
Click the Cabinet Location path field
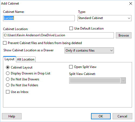pos(58,35)
